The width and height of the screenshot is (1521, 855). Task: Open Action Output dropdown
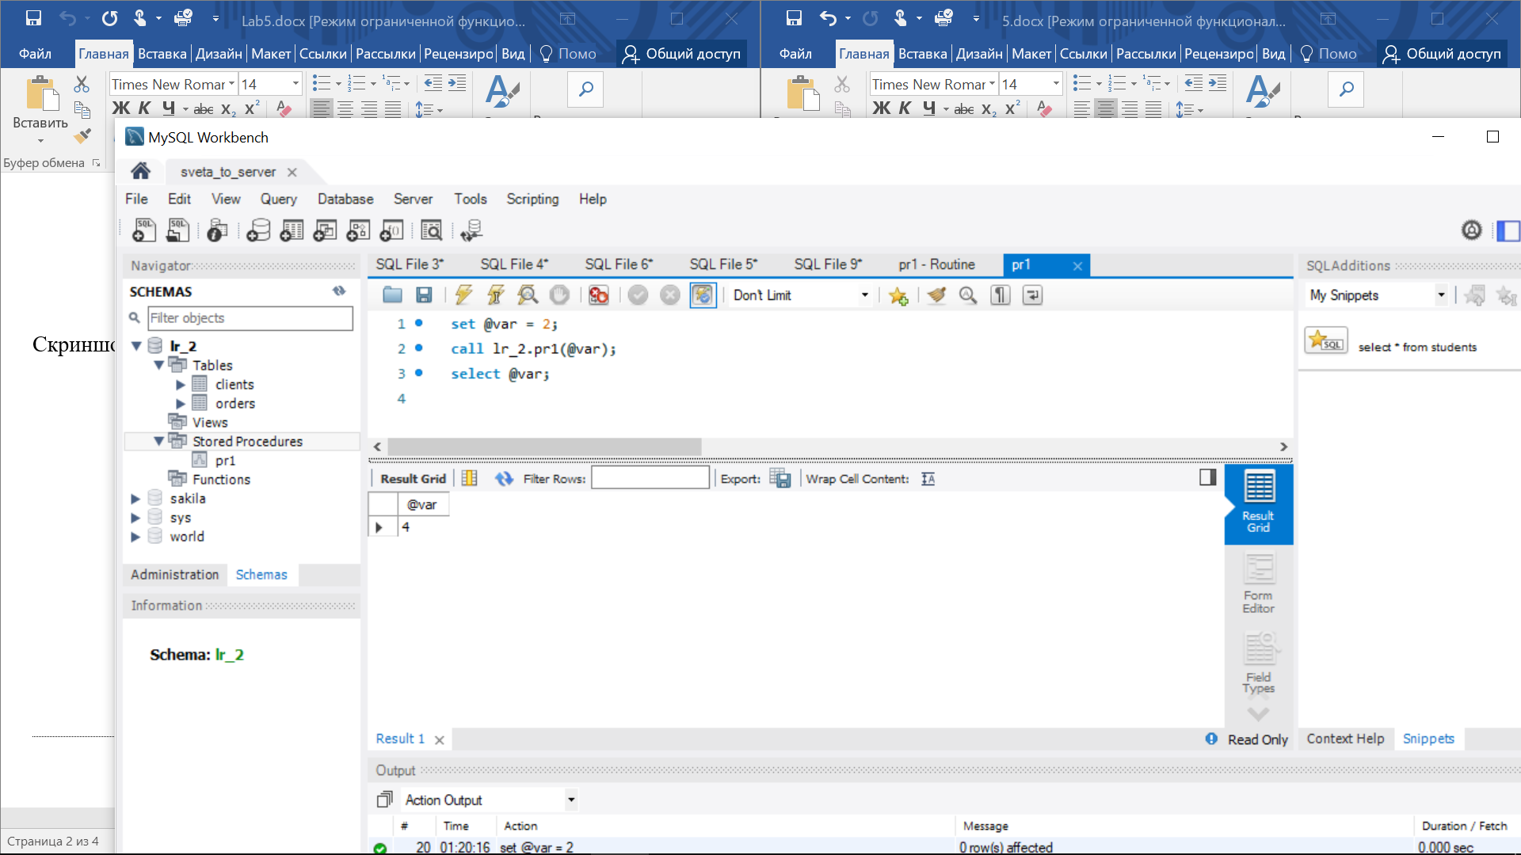tap(571, 800)
